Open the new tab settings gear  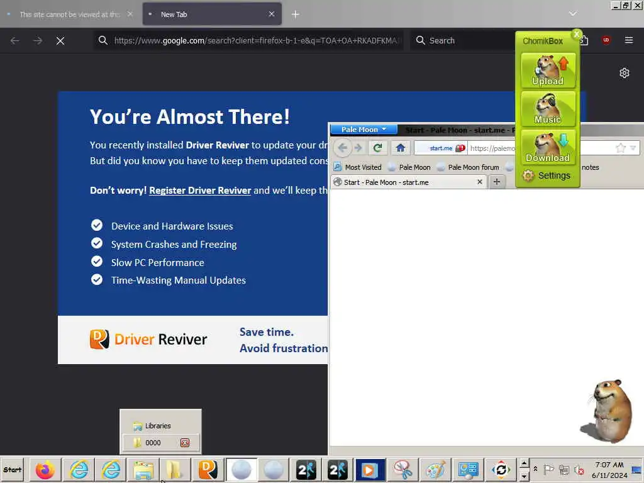pyautogui.click(x=625, y=73)
